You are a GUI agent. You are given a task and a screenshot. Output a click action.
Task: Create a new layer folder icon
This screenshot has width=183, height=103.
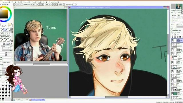pyautogui.click(x=178, y=35)
